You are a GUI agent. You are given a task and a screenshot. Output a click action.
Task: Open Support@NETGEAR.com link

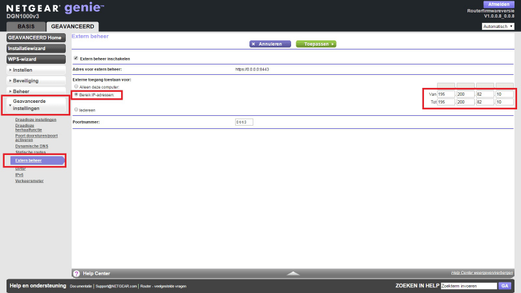[116, 286]
